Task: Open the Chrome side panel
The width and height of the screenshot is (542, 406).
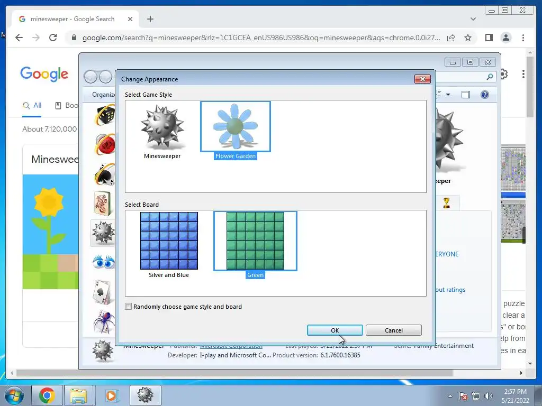Action: pos(489,38)
